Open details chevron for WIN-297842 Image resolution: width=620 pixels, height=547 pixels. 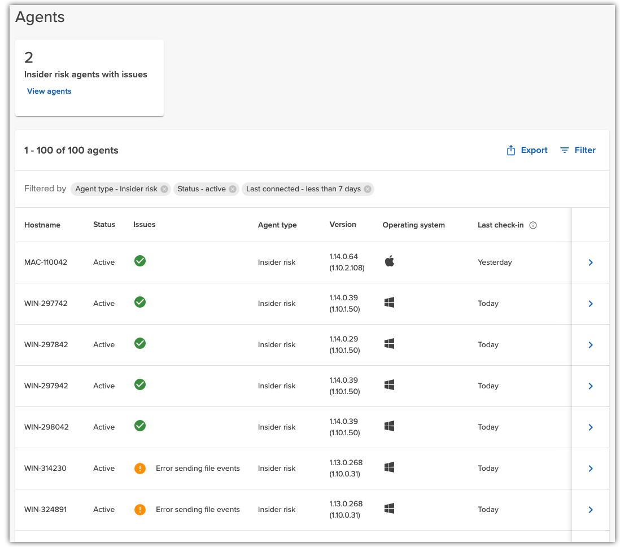click(x=591, y=345)
